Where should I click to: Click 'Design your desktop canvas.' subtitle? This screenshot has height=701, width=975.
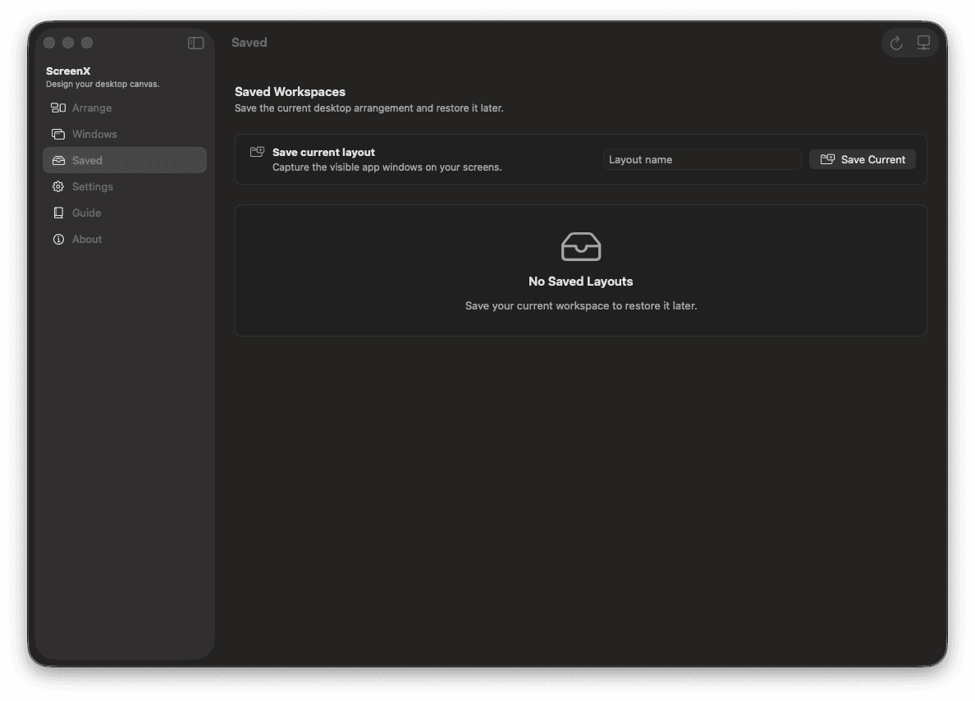pyautogui.click(x=103, y=84)
